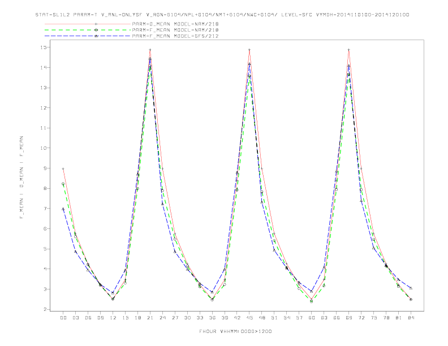
Task: Click y-axis tick label 12
Action: click(x=43, y=108)
